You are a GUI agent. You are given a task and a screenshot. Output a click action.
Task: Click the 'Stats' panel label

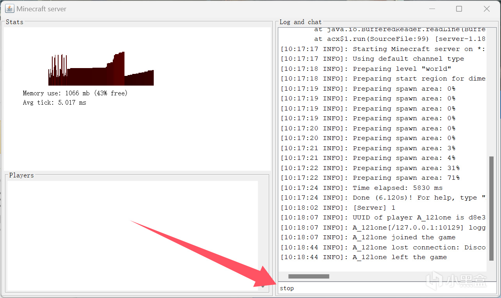pos(14,22)
